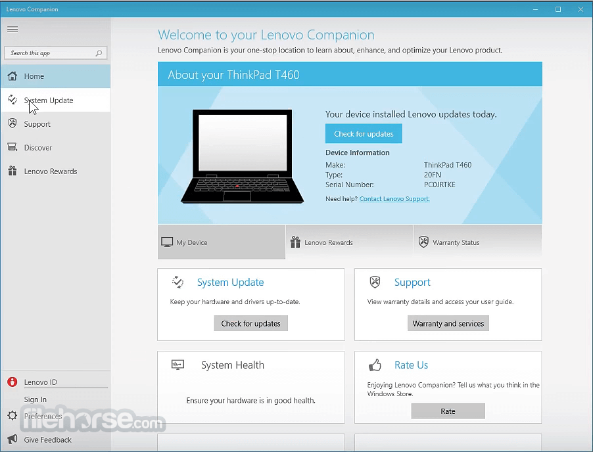This screenshot has height=452, width=593.
Task: Open Lenovo Rewards from the sidebar
Action: coord(56,171)
